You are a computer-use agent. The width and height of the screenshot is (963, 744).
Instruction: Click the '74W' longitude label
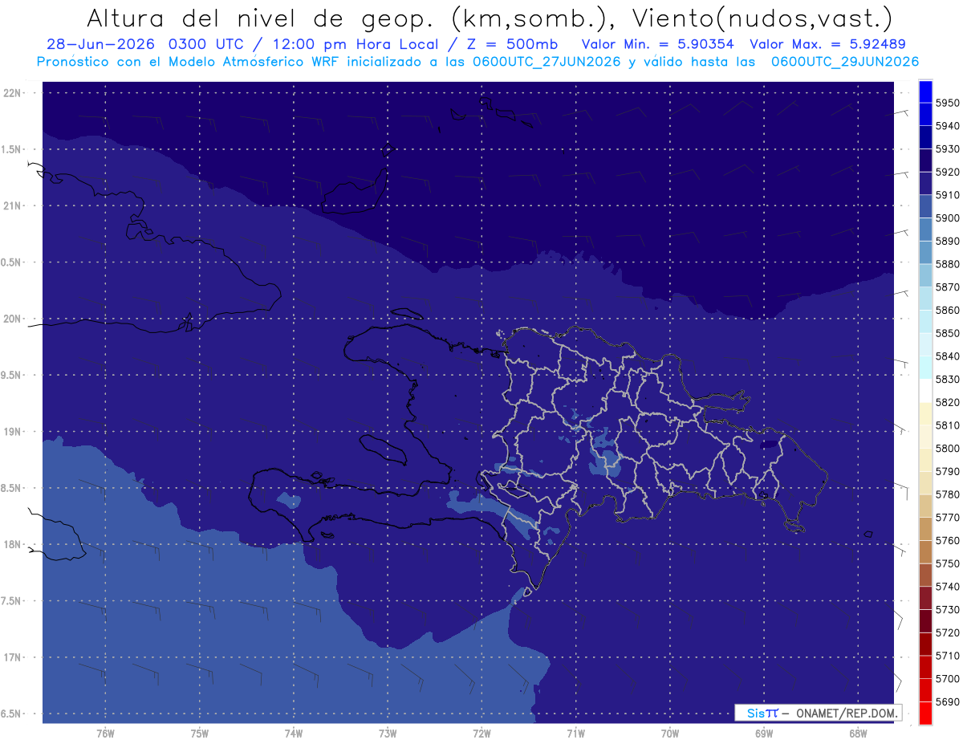coord(294,734)
